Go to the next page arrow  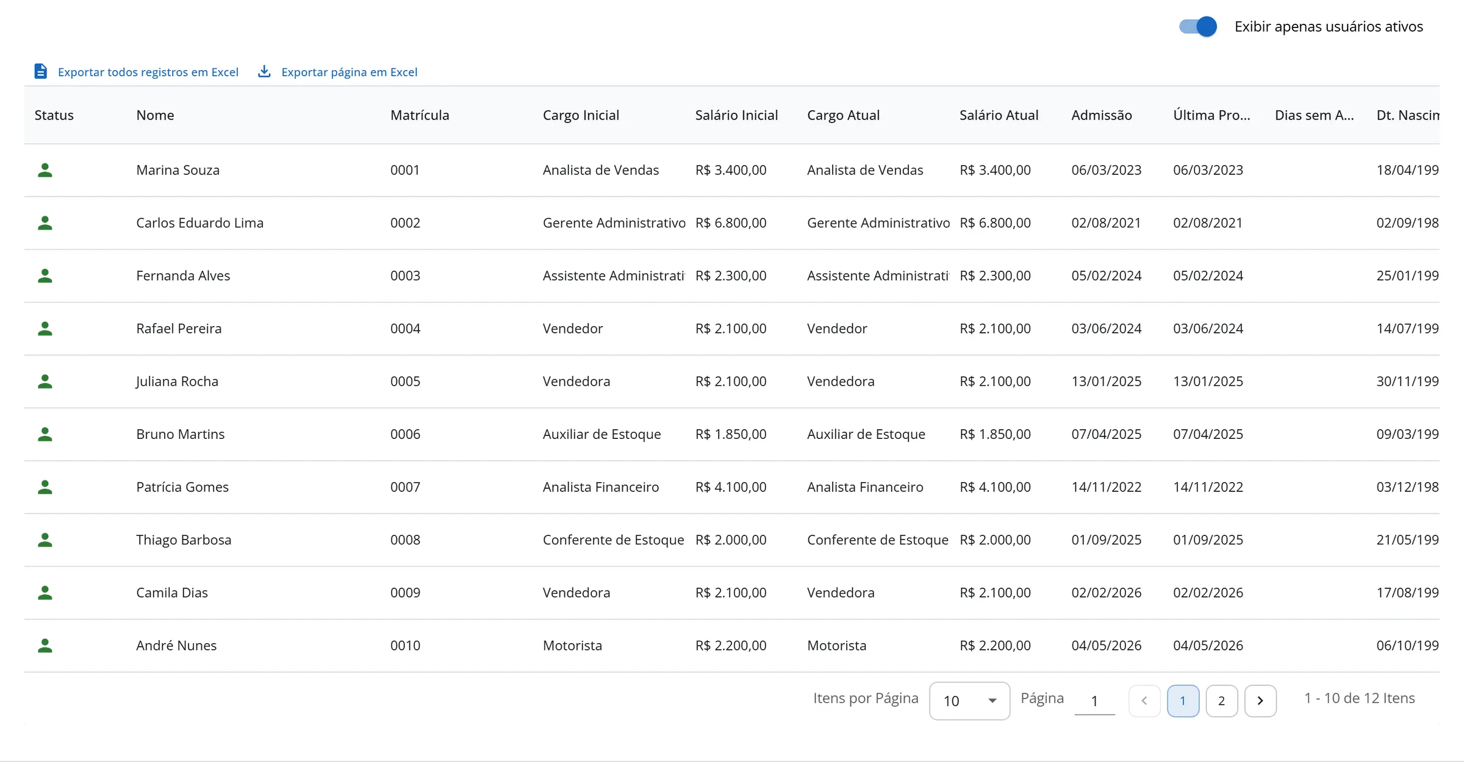click(x=1260, y=701)
